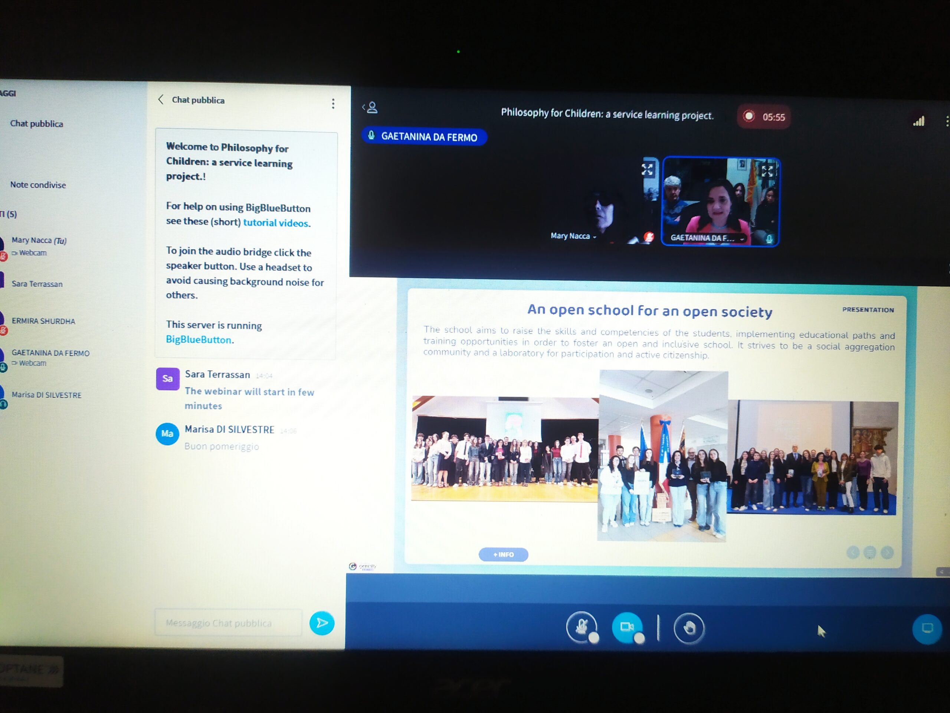The image size is (950, 713).
Task: Click the presentation restore button at bottom right
Action: pyautogui.click(x=927, y=629)
